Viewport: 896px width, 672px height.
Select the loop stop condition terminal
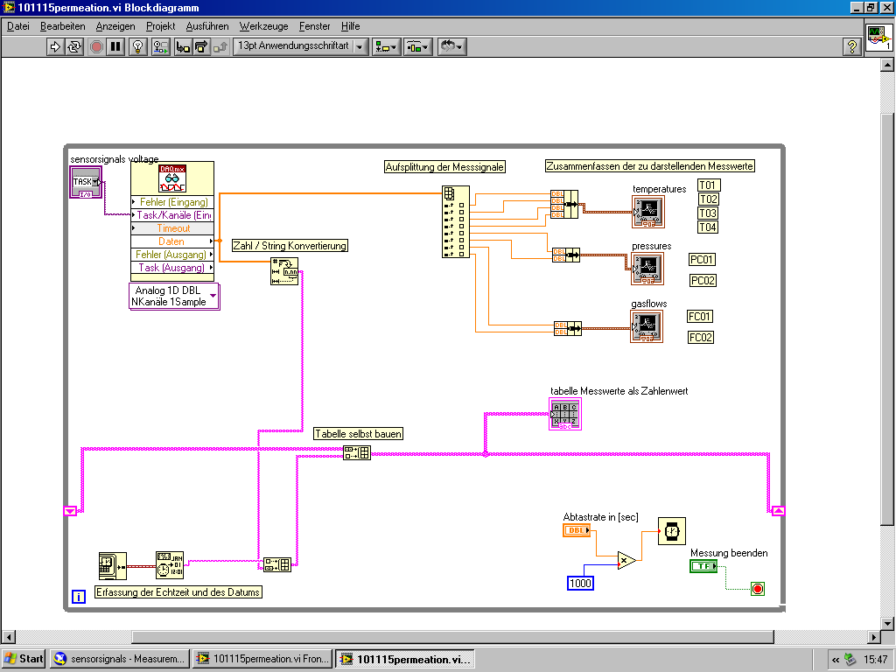[757, 589]
